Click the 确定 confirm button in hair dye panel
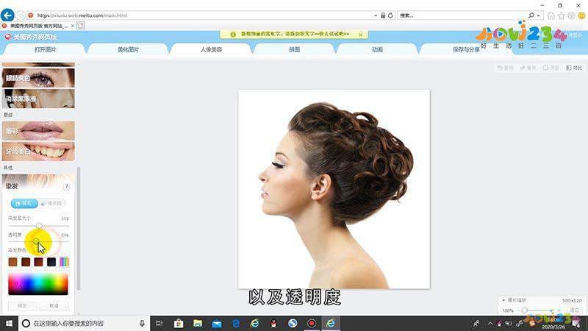The width and height of the screenshot is (588, 331). pyautogui.click(x=23, y=306)
